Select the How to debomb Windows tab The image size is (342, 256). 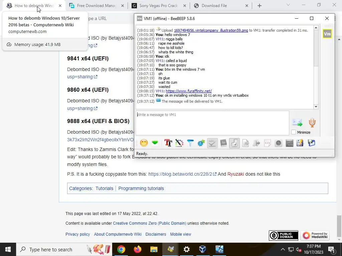[34, 6]
